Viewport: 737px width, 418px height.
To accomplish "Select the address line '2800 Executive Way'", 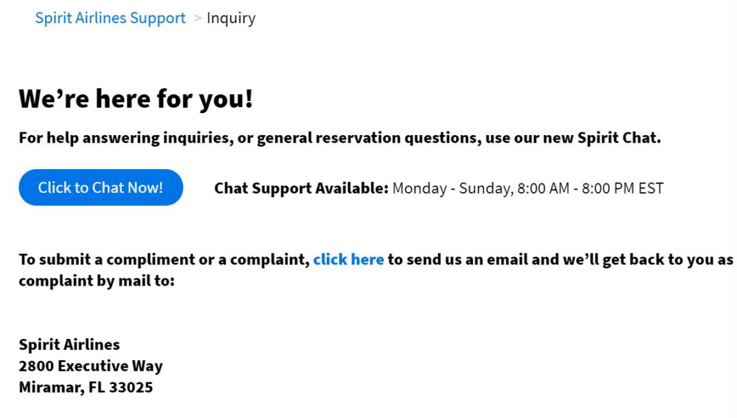I will 90,365.
